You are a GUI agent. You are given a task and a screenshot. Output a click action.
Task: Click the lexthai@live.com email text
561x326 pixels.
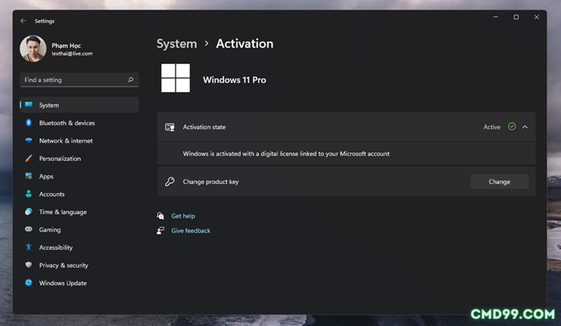point(72,54)
